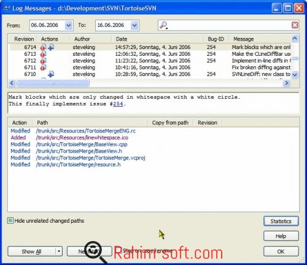Click the Revision header in changed paths list
307x265 pixels.
point(208,123)
